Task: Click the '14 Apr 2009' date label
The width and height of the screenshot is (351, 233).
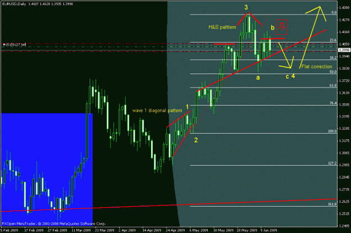Action: 152,230
